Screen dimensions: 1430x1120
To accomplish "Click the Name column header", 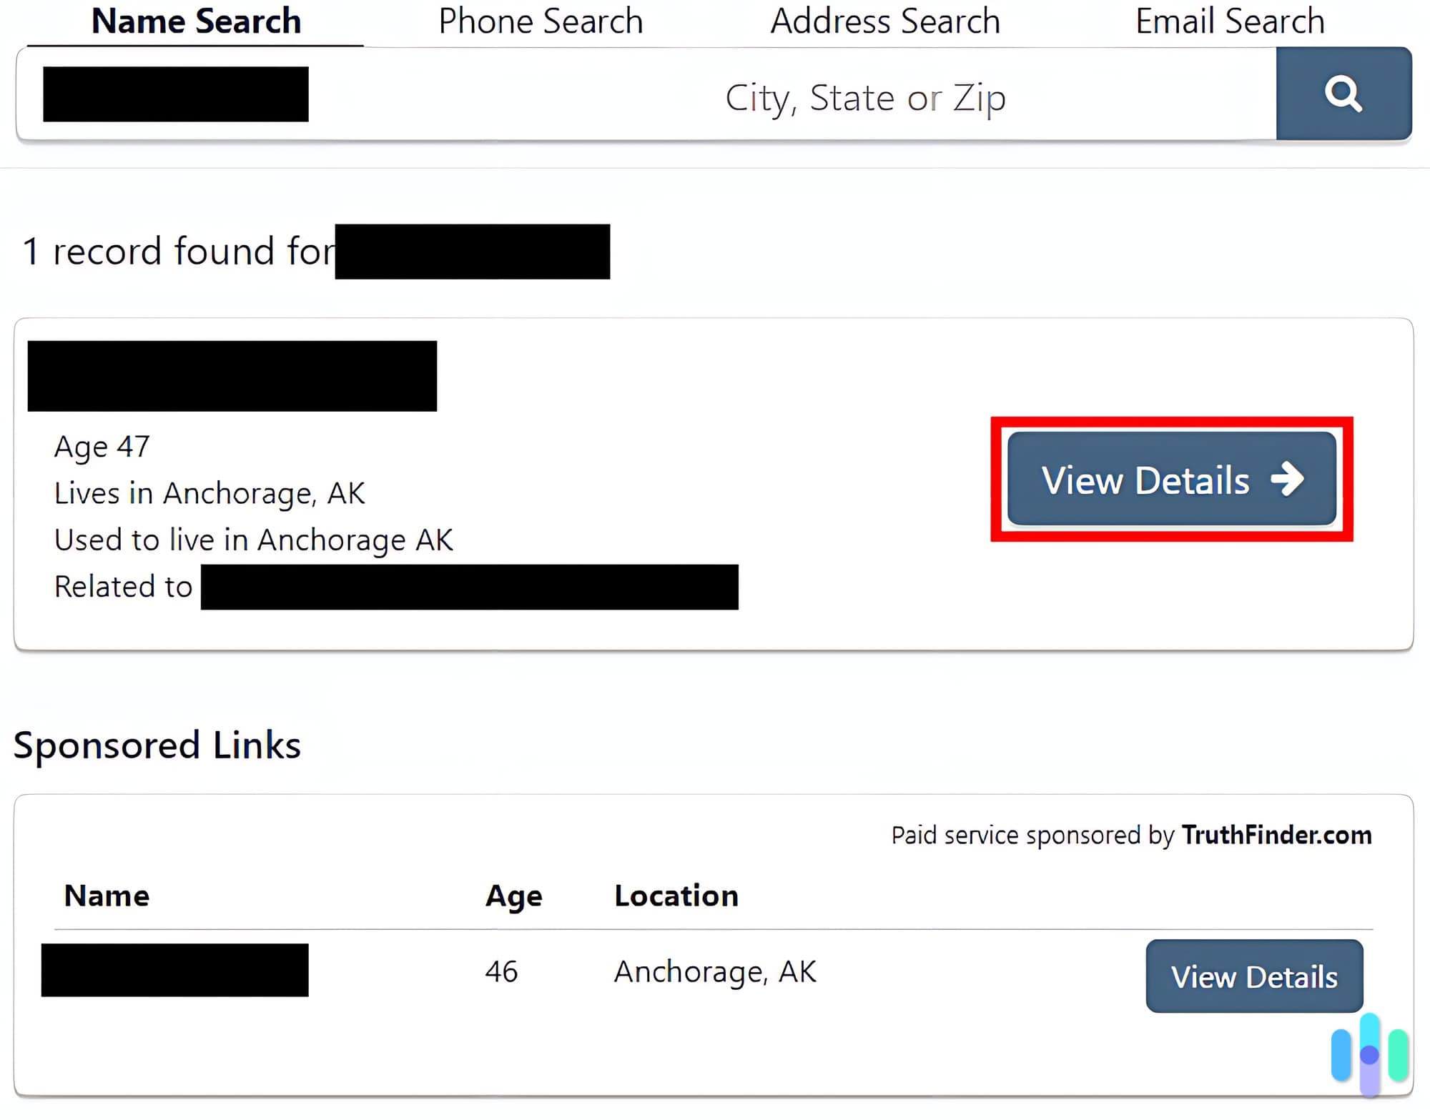I will (106, 896).
